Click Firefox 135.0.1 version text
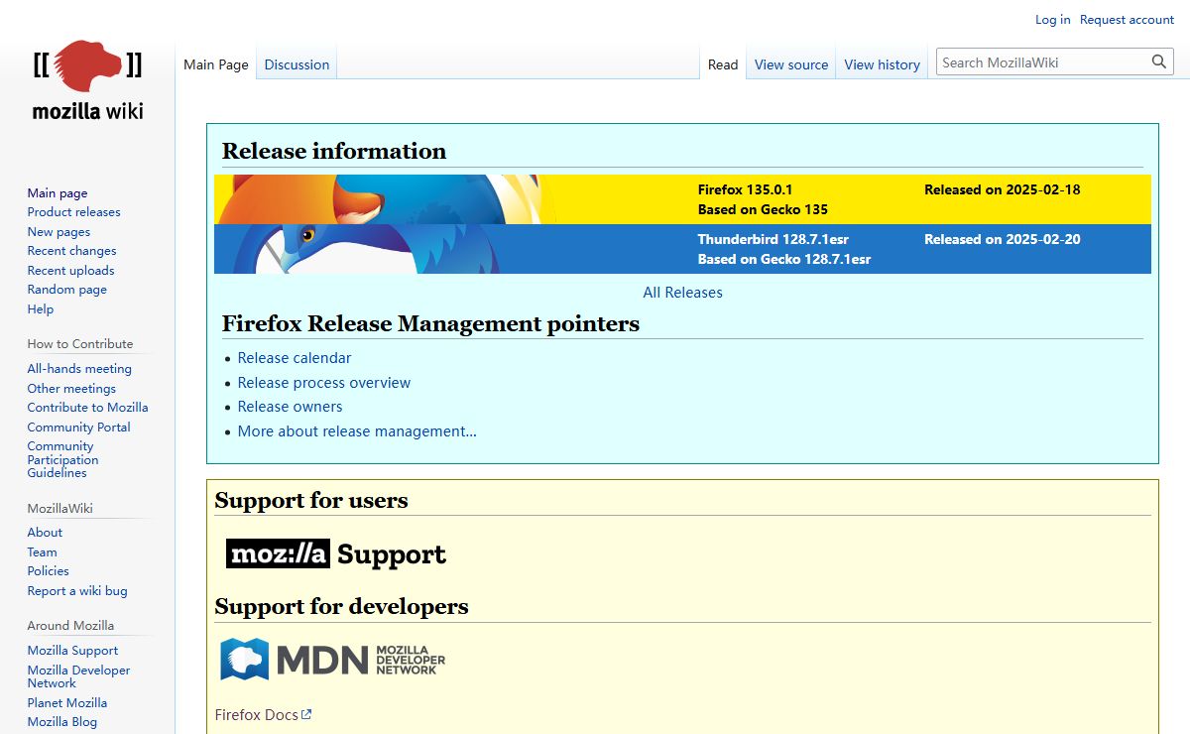 (x=745, y=189)
